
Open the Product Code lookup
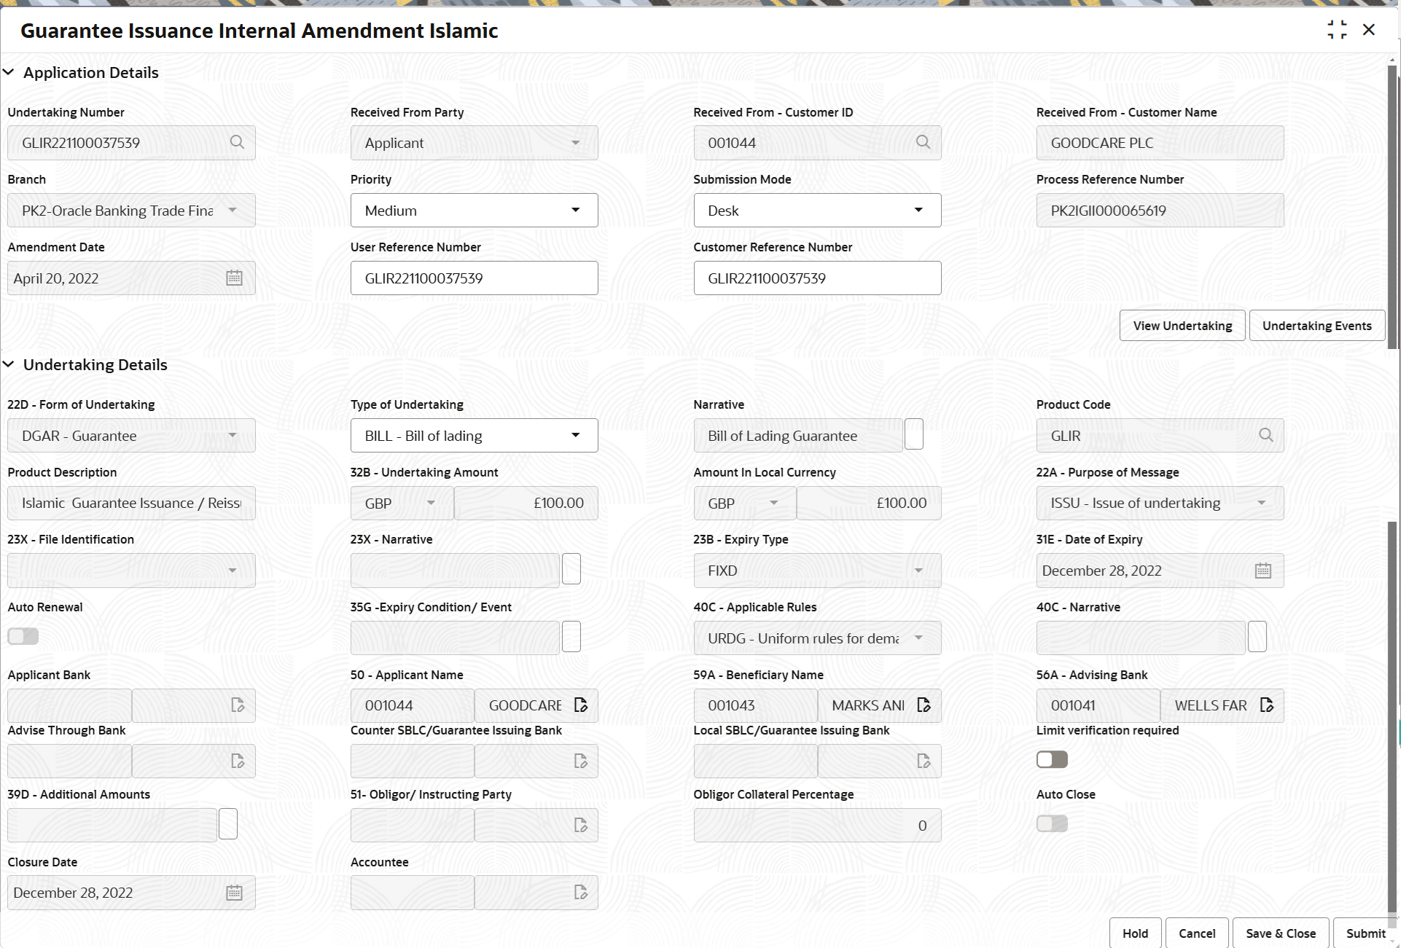click(x=1266, y=435)
